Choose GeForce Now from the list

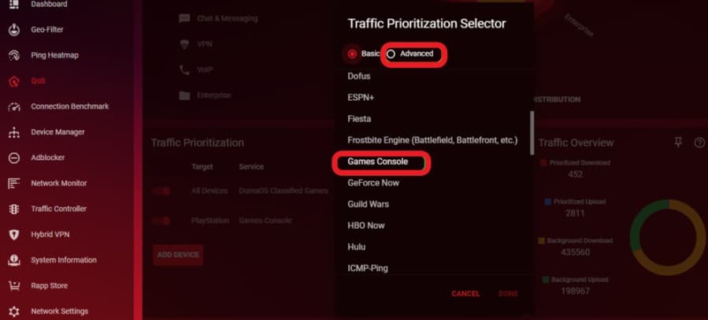(x=373, y=183)
